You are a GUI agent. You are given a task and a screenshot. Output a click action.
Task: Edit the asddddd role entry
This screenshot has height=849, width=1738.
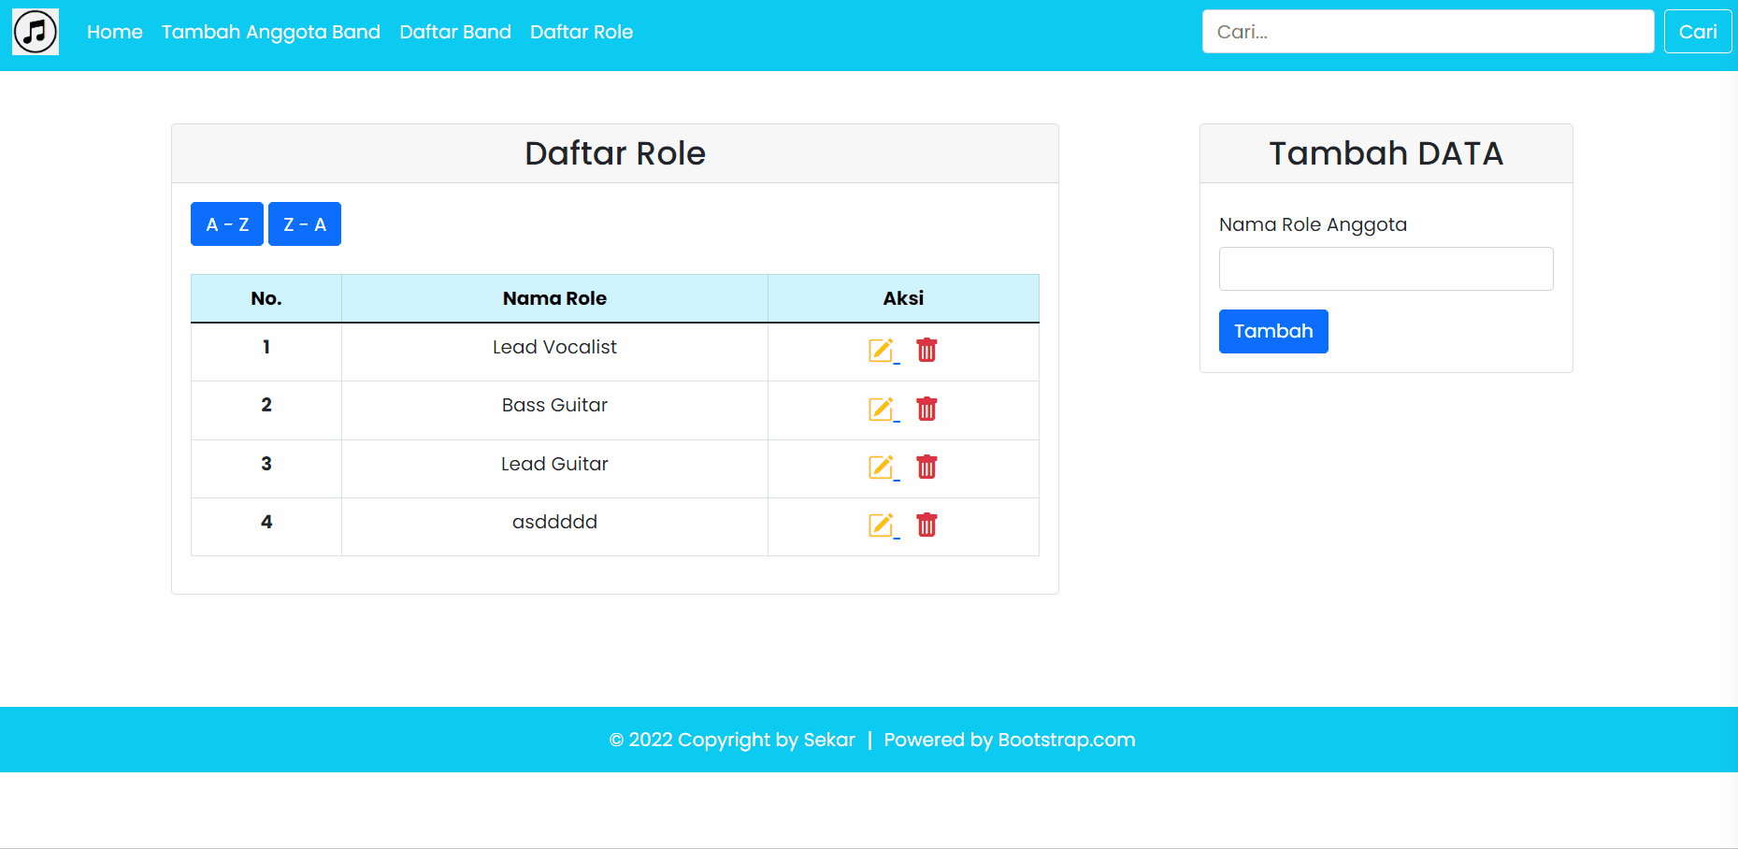tap(881, 525)
